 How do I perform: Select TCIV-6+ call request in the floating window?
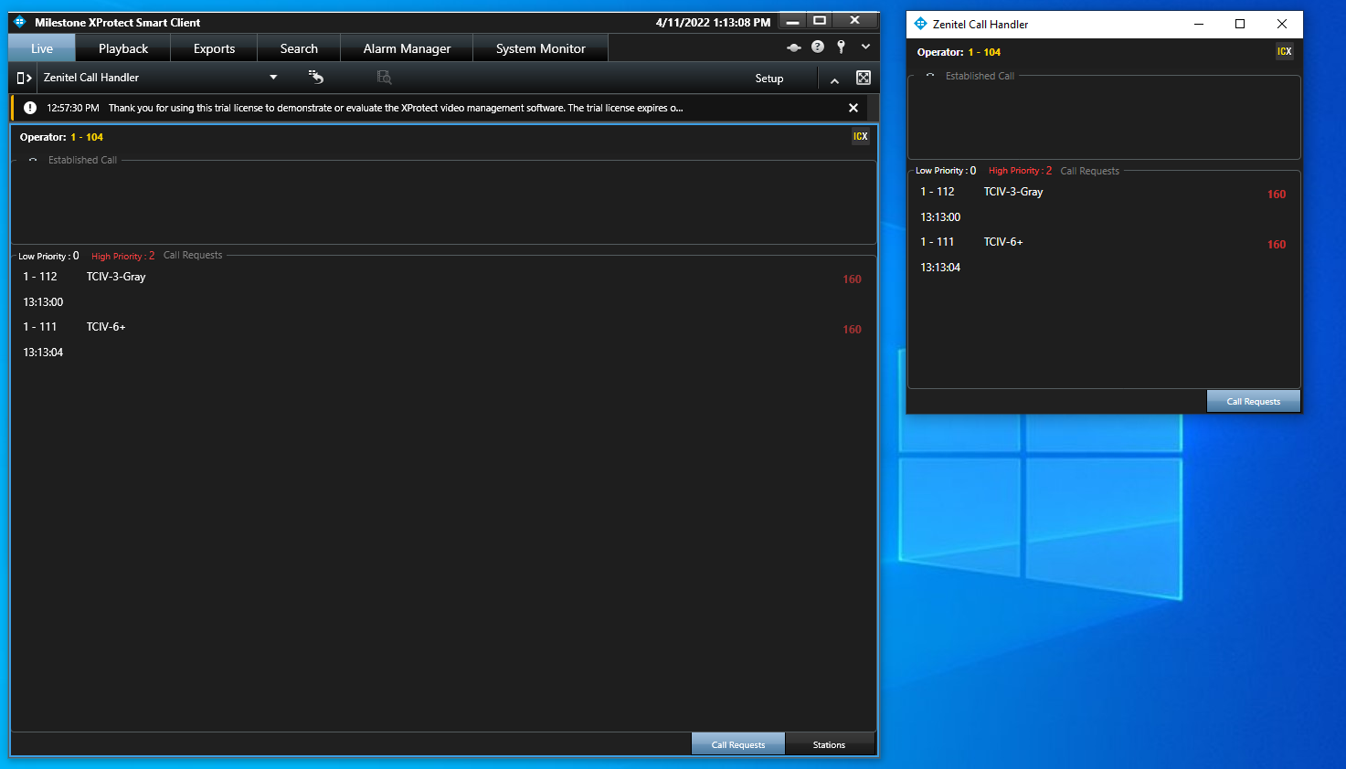1002,242
